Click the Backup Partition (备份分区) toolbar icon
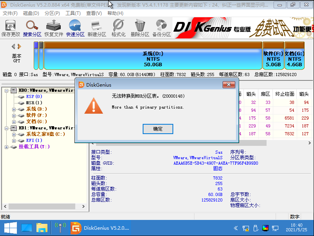Viewport: 314px width, 236px height. click(162, 28)
